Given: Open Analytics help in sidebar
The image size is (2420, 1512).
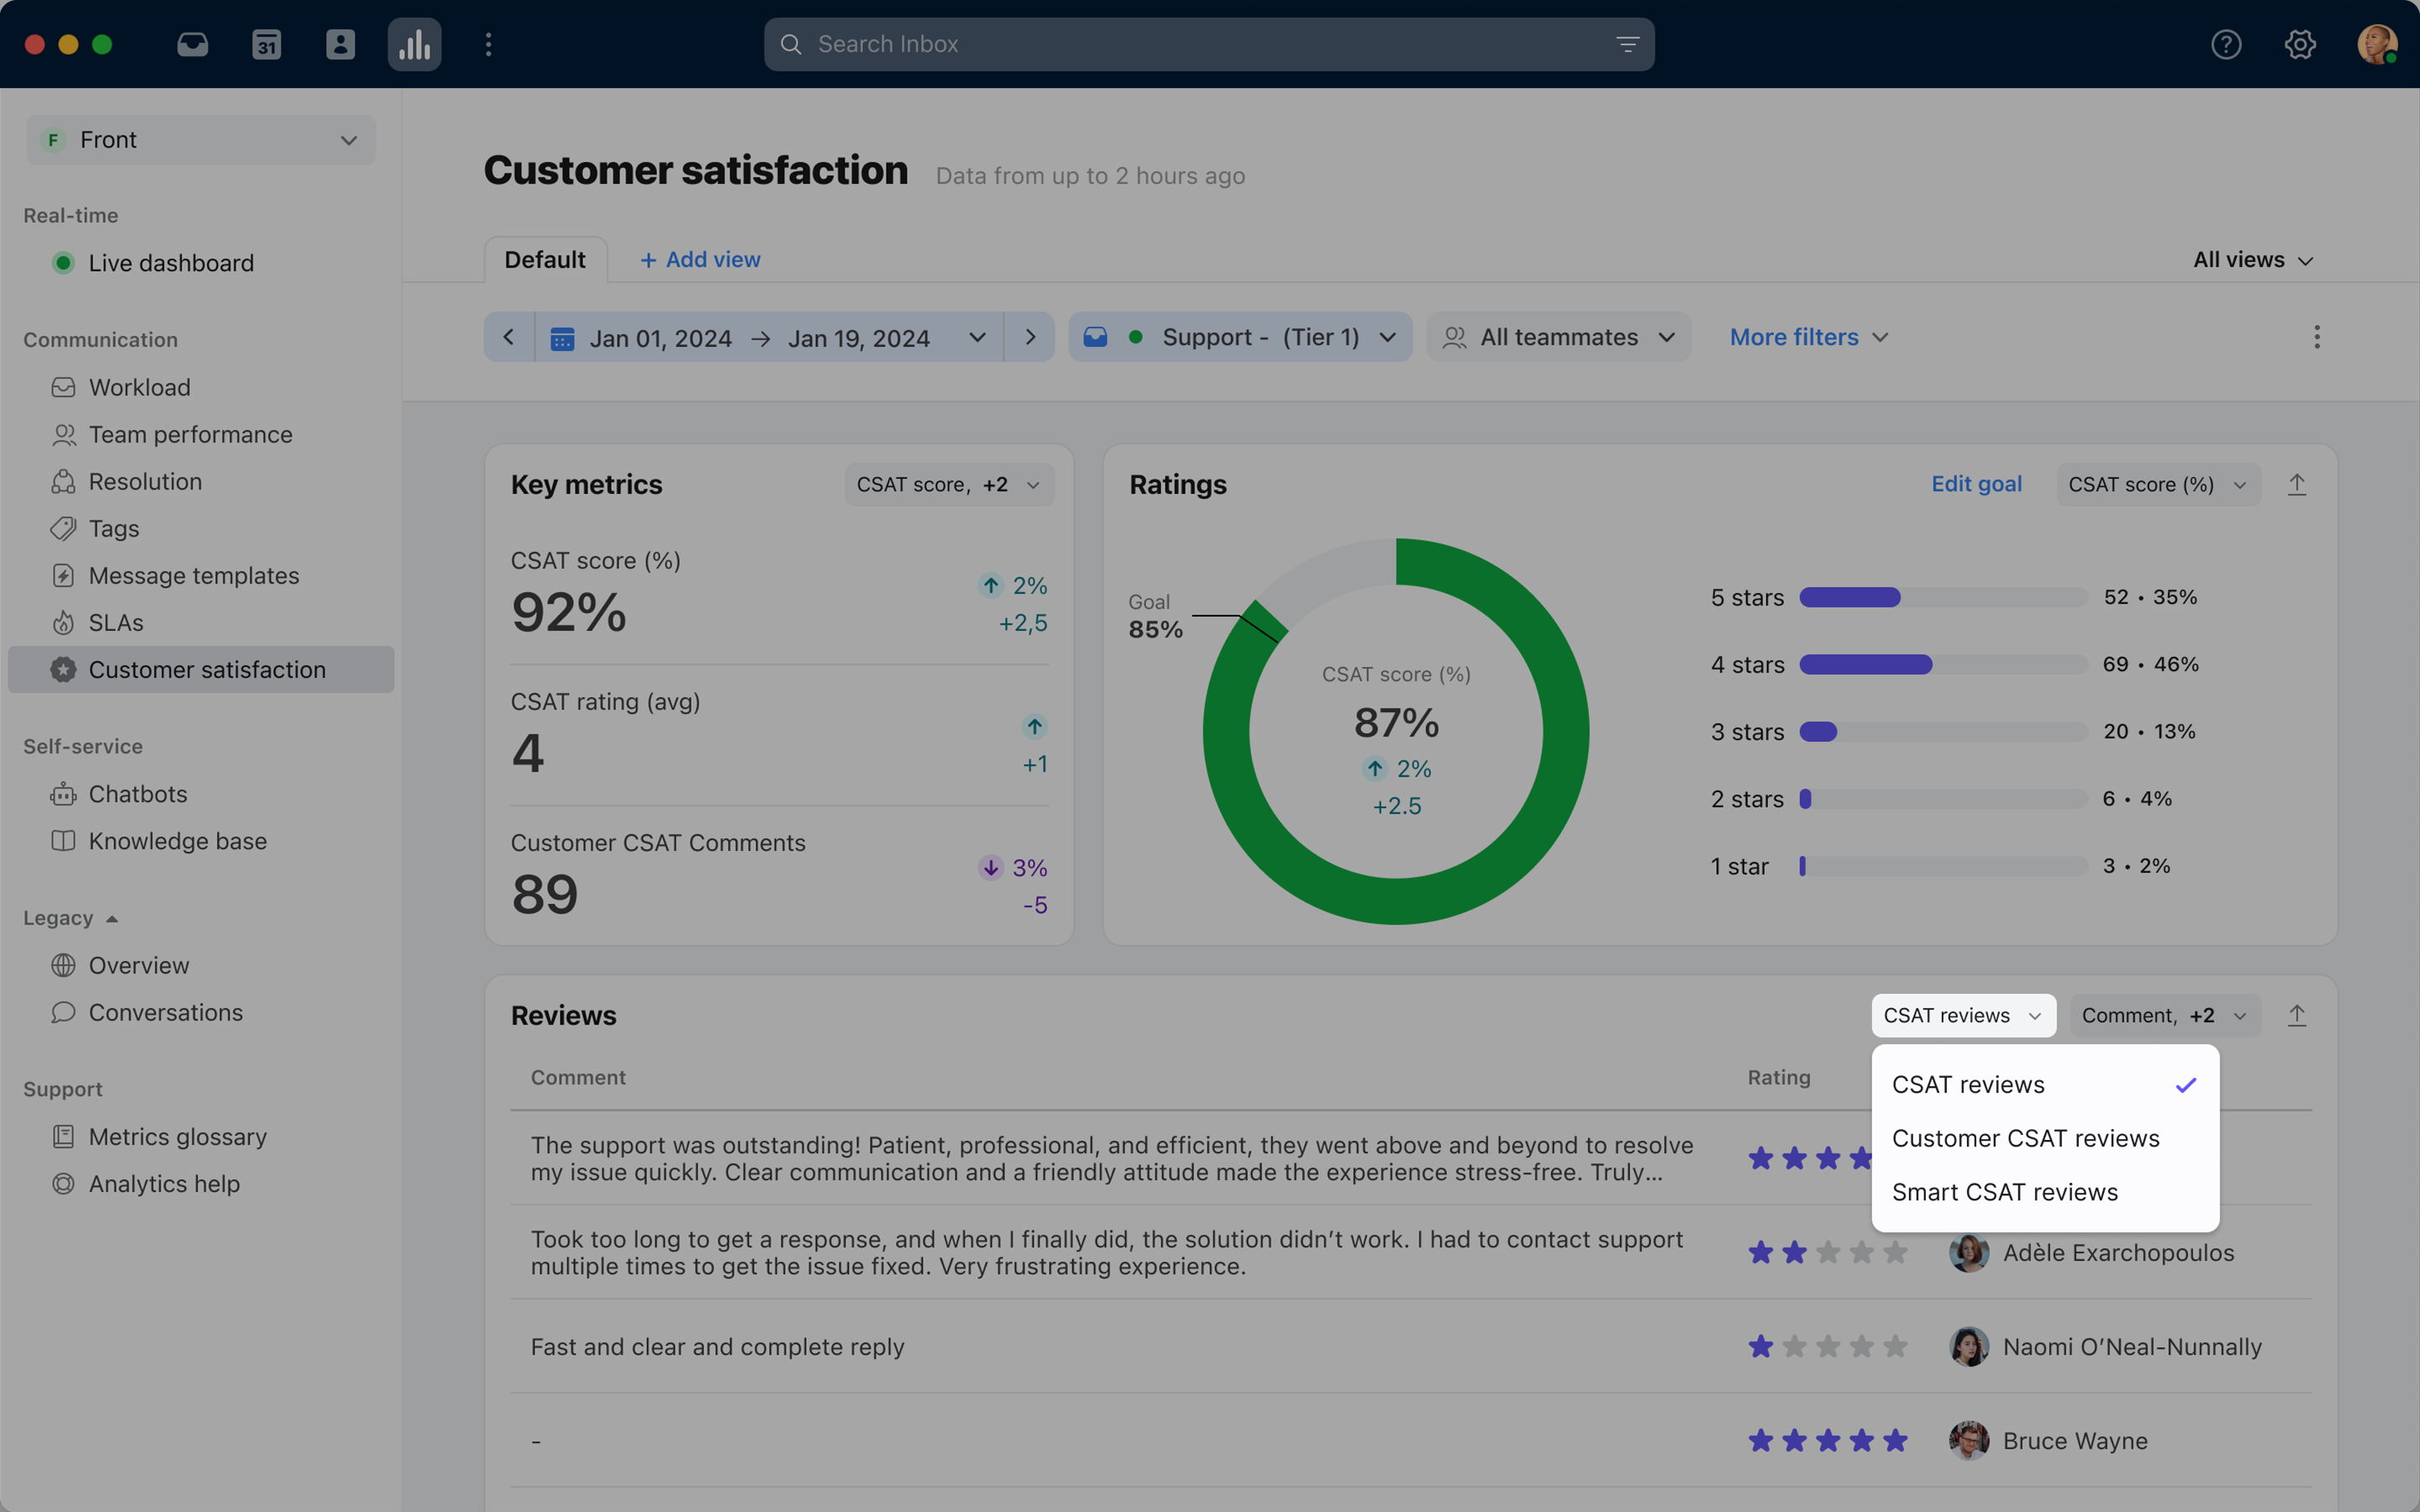Looking at the screenshot, I should tap(200, 1184).
